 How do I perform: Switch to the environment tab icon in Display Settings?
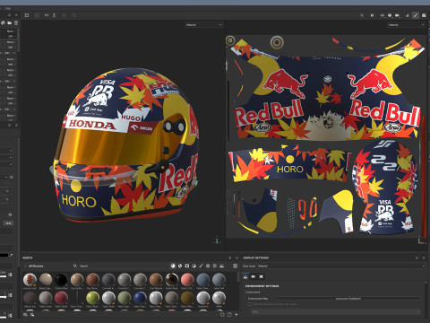245,276
